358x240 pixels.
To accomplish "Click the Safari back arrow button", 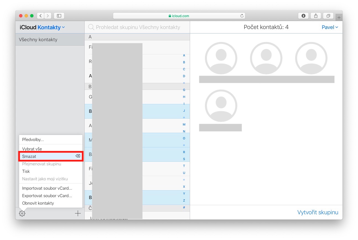I will pyautogui.click(x=41, y=16).
